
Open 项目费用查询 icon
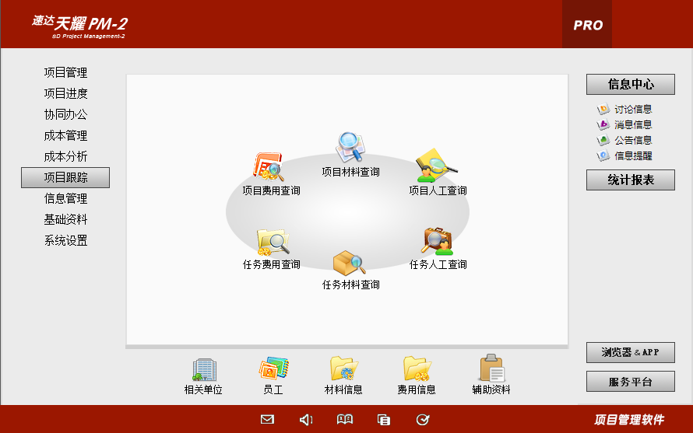tap(269, 166)
